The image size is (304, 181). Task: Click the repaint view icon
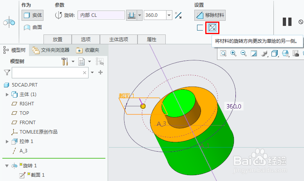pos(254,54)
